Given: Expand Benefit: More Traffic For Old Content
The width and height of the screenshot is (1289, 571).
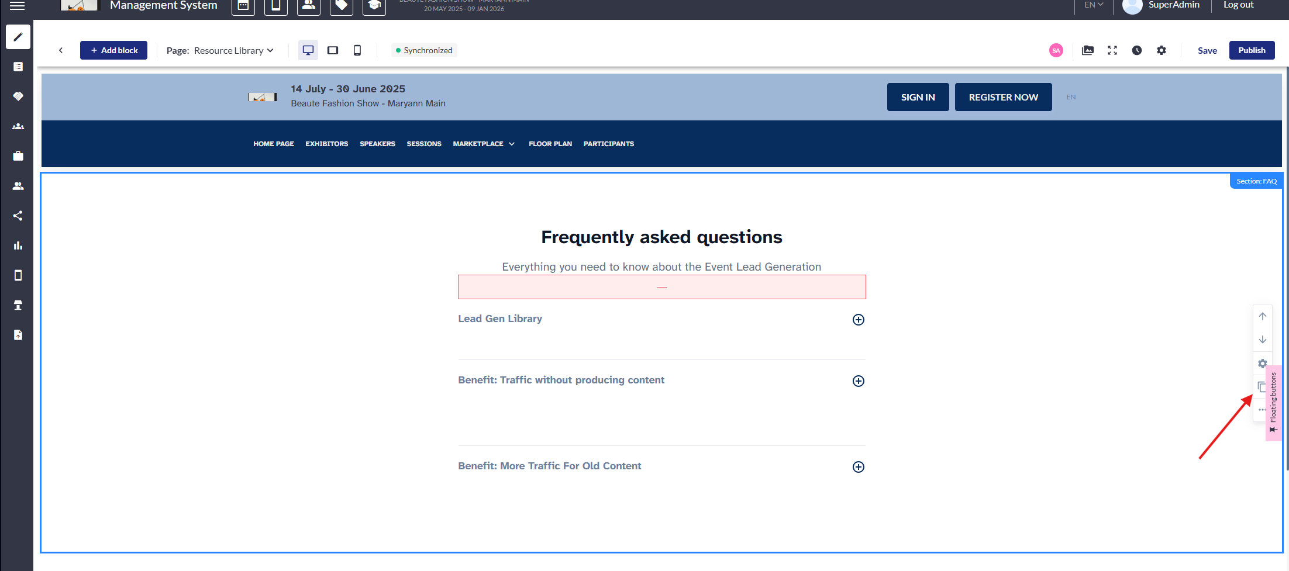Looking at the screenshot, I should tap(859, 467).
